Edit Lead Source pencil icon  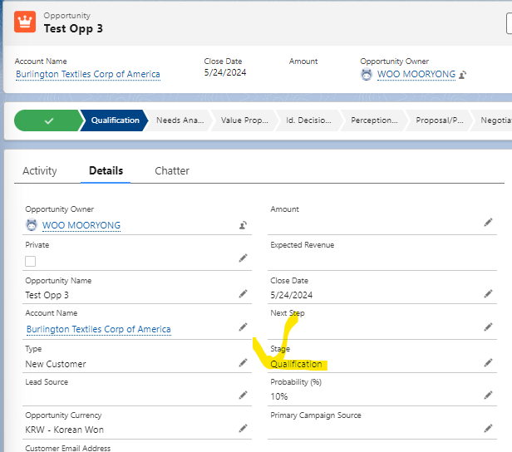(x=243, y=395)
